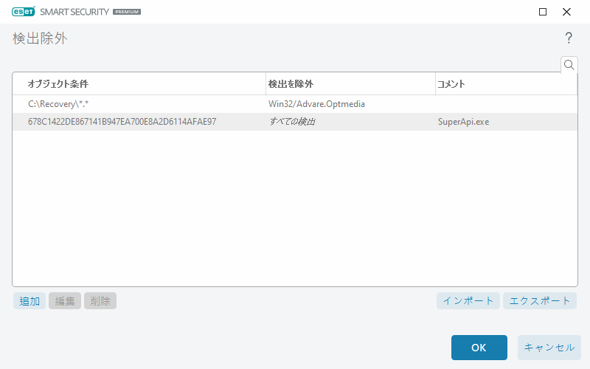This screenshot has height=369, width=590.
Task: Select the 678C1422DE867141B947EA700E8A2D6114AFAE97 hash entry
Action: click(122, 122)
